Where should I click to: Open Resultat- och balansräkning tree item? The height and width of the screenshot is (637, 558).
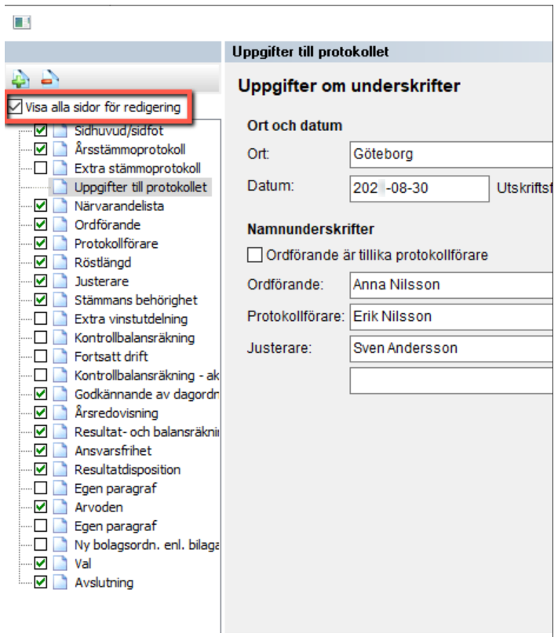tap(147, 431)
